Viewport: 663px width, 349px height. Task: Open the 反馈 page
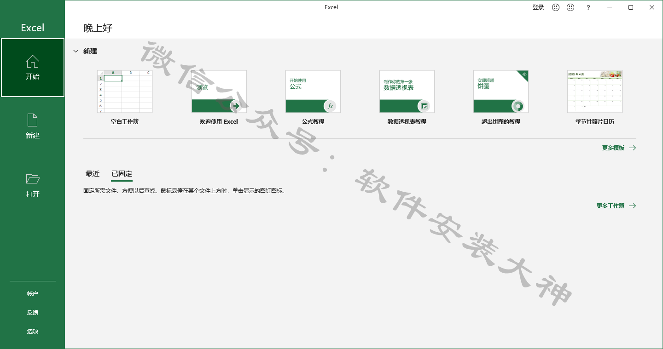click(33, 313)
